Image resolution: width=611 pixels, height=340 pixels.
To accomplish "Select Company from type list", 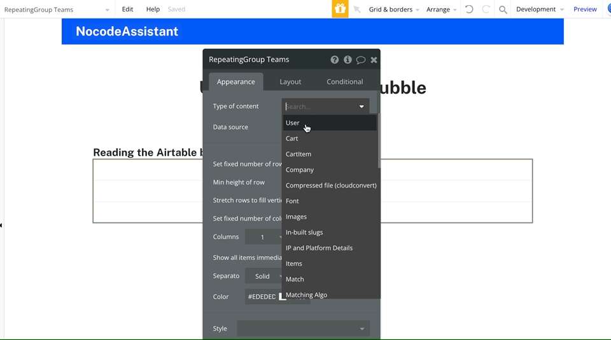I will pos(330,170).
